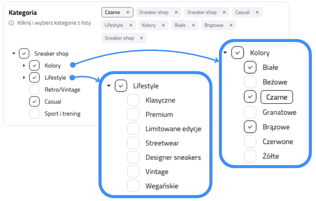Remove the Casual tag with its x icon
This screenshot has width=316, height=201.
coord(257,12)
